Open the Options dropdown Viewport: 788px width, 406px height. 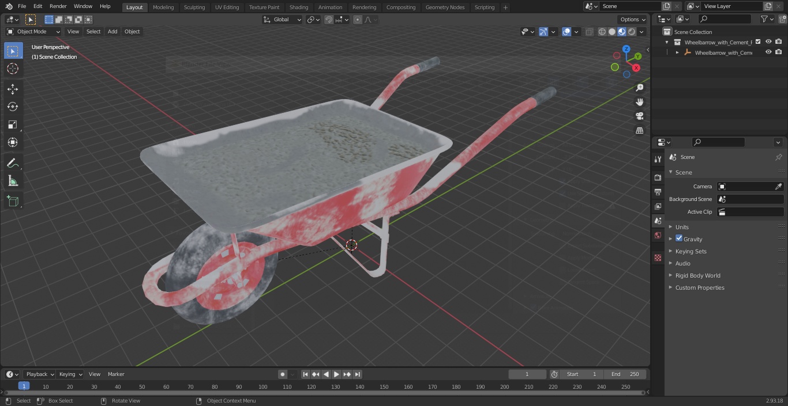tap(633, 20)
